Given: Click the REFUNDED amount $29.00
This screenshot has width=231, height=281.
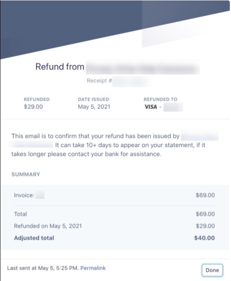Looking at the screenshot, I should (33, 107).
